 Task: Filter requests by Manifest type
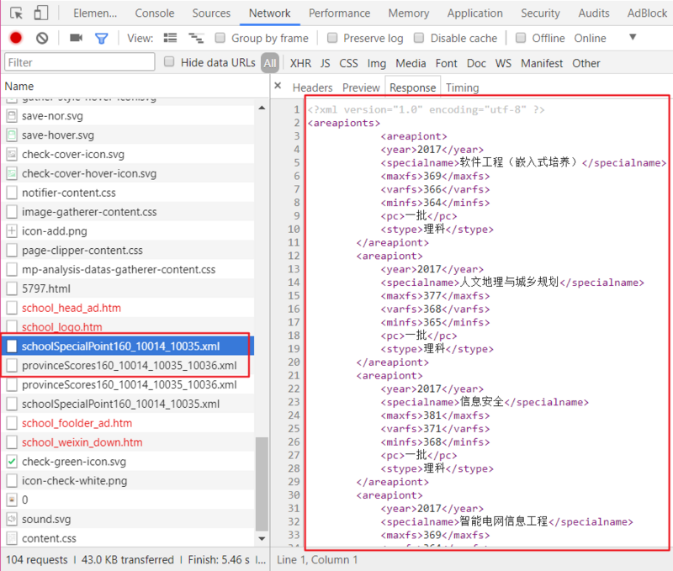(x=542, y=63)
